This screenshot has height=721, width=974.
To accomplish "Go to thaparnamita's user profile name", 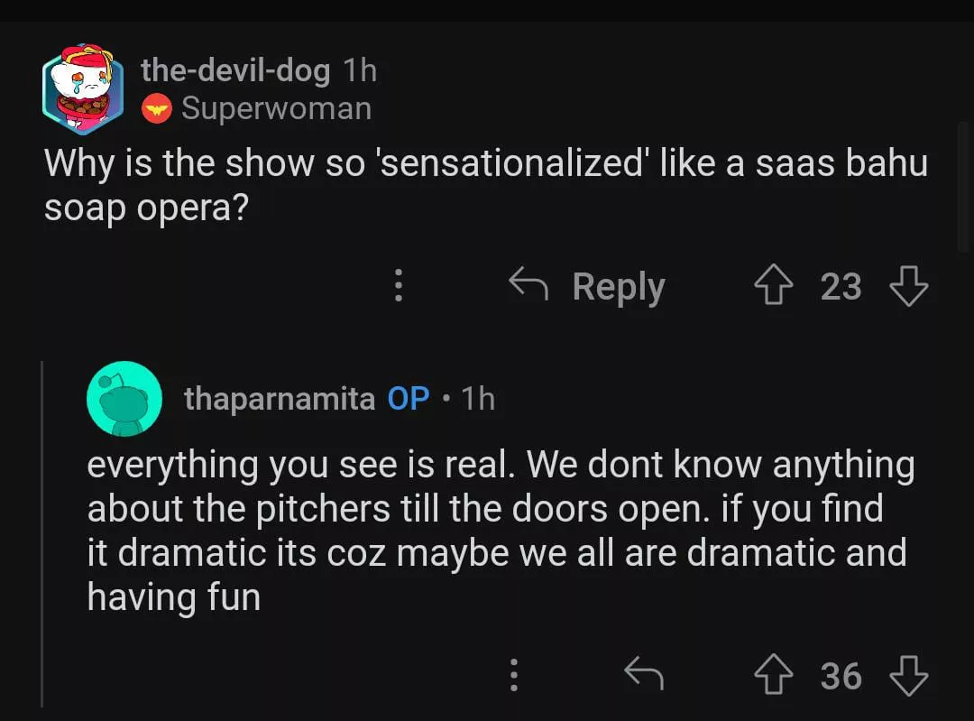I will pyautogui.click(x=280, y=398).
